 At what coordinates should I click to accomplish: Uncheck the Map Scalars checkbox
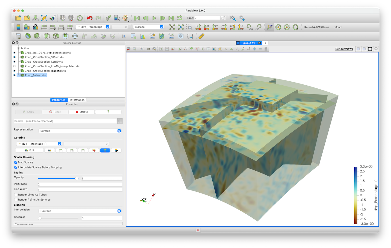pos(16,162)
